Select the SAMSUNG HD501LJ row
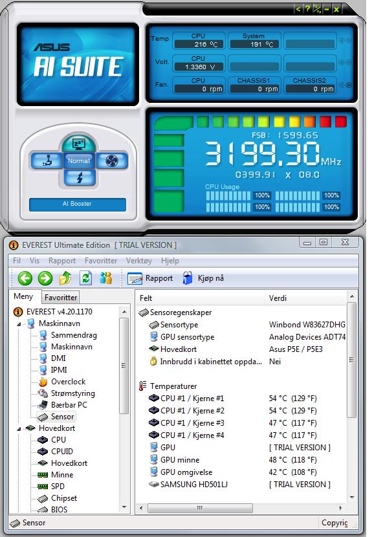Screen dimensions: 372x537 [x=241, y=485]
